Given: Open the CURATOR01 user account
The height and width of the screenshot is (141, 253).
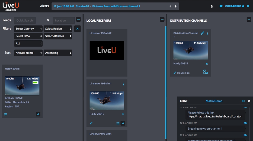Looking at the screenshot, I should tap(235, 6).
